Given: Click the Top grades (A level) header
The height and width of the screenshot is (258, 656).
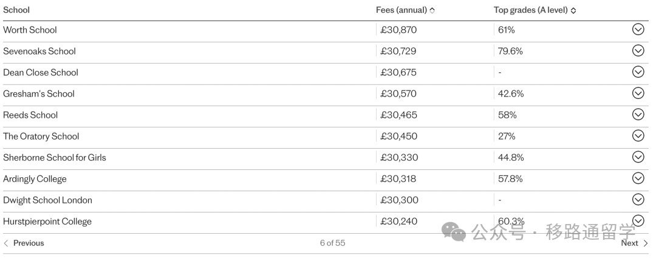Looking at the screenshot, I should point(530,10).
